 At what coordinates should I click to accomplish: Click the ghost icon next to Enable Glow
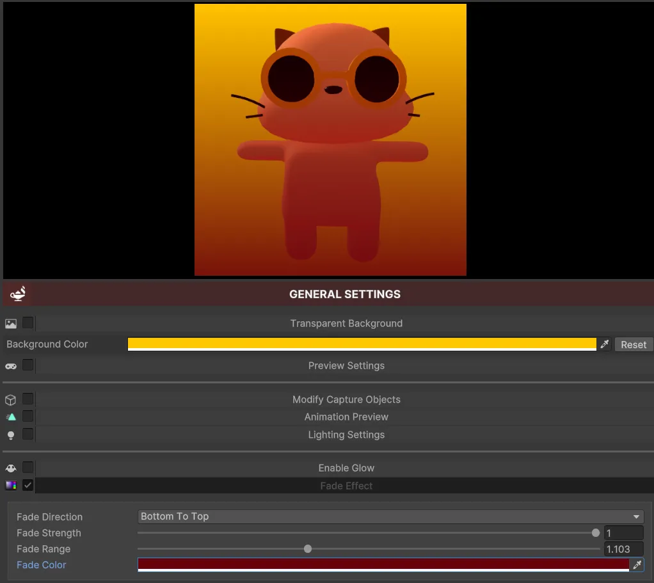pos(10,468)
